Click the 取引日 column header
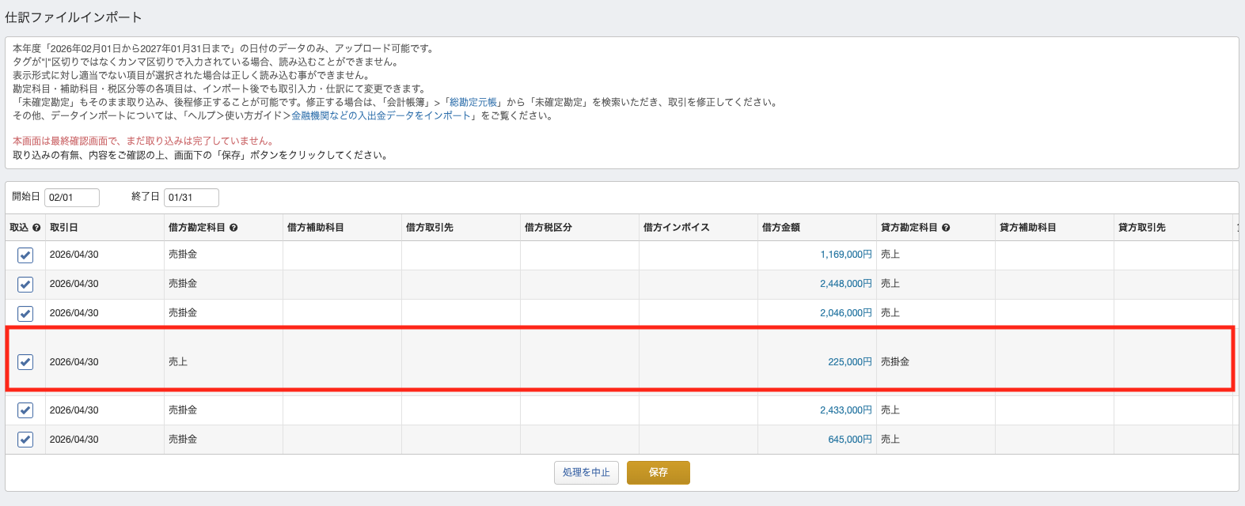This screenshot has width=1245, height=506. pos(64,228)
